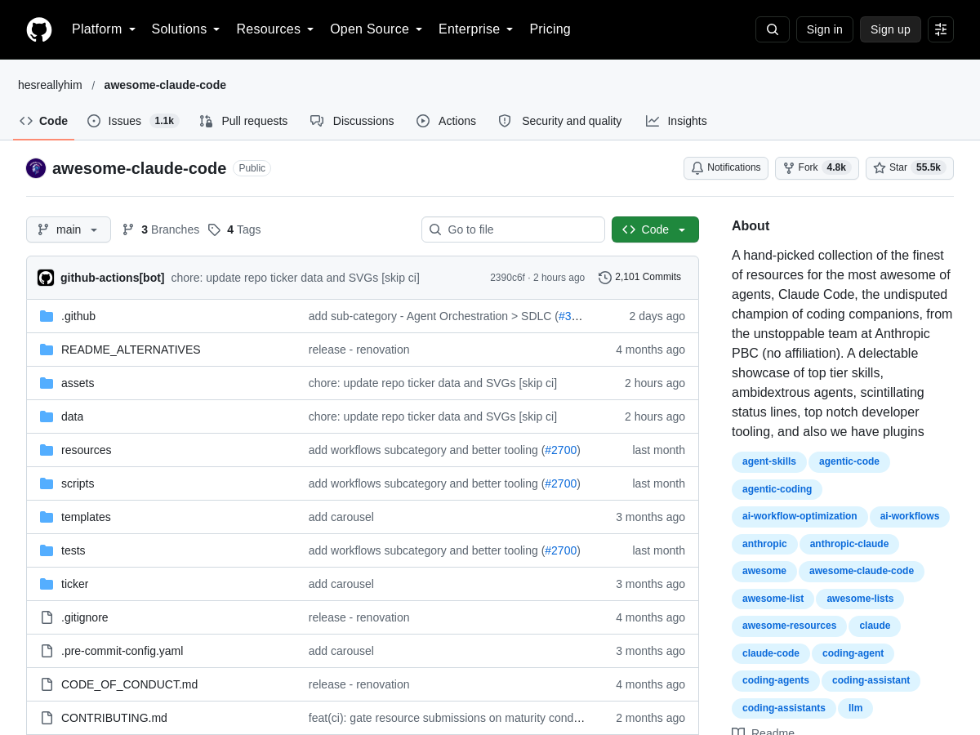This screenshot has width=980, height=735.
Task: Open the claude-code topic tag
Action: pyautogui.click(x=771, y=654)
